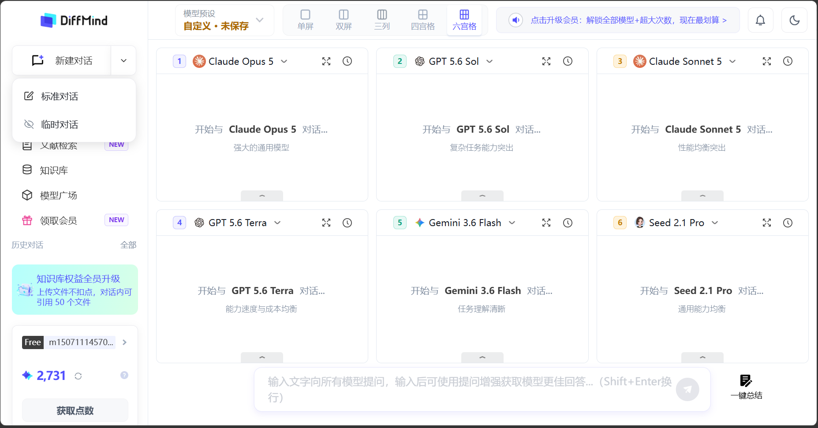This screenshot has height=428, width=818.
Task: Open model dropdown for Claude Sonnet 5
Action: coord(732,61)
